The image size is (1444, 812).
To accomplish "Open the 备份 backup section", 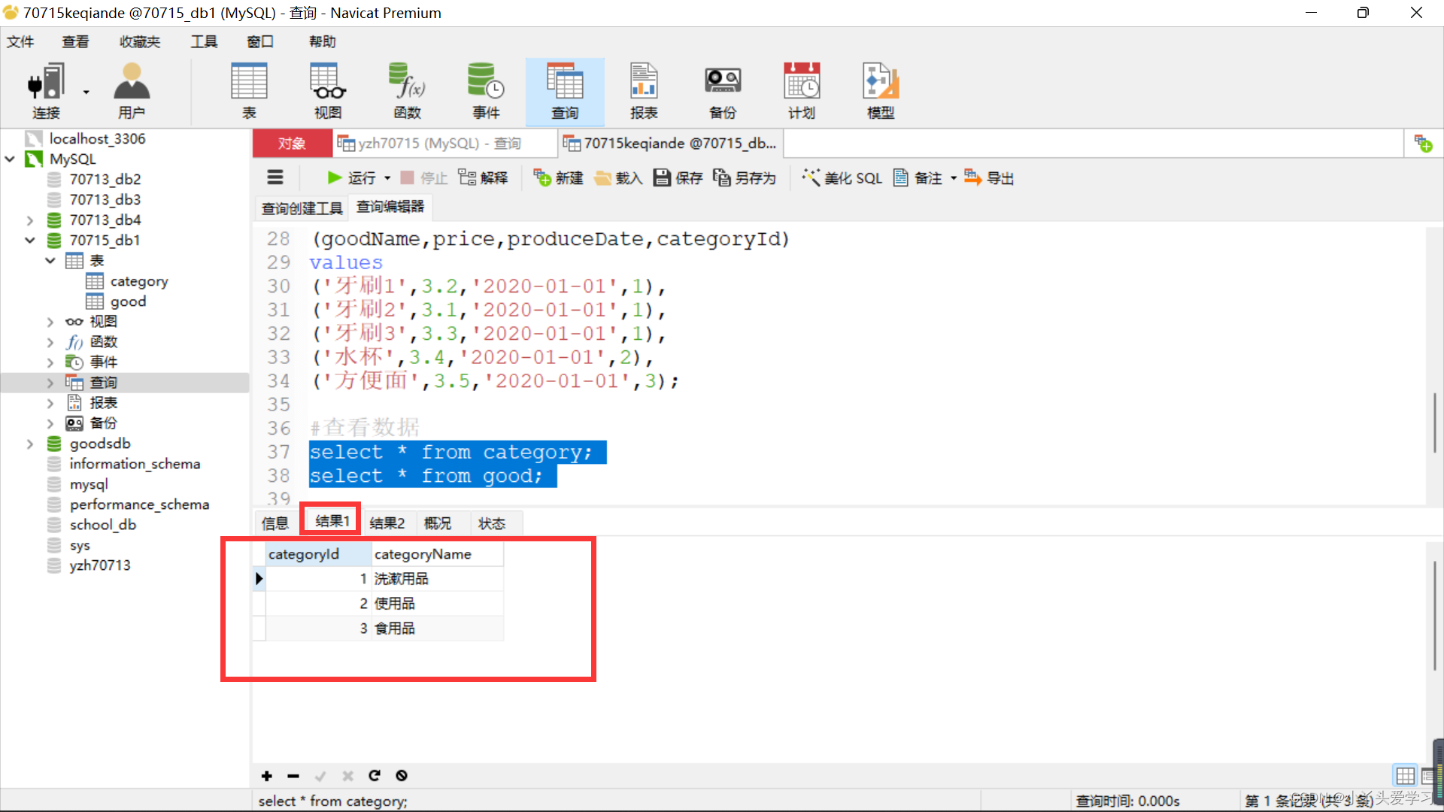I will (723, 91).
